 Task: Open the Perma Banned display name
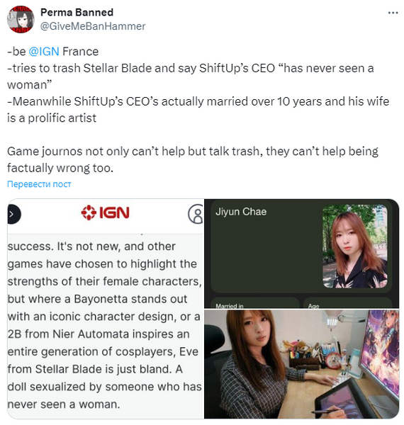click(x=77, y=13)
